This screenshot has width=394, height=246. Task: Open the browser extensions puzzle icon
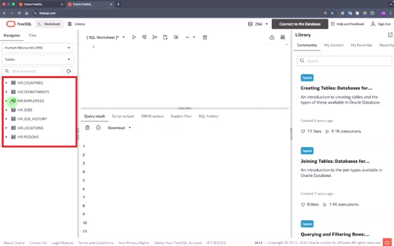click(372, 13)
